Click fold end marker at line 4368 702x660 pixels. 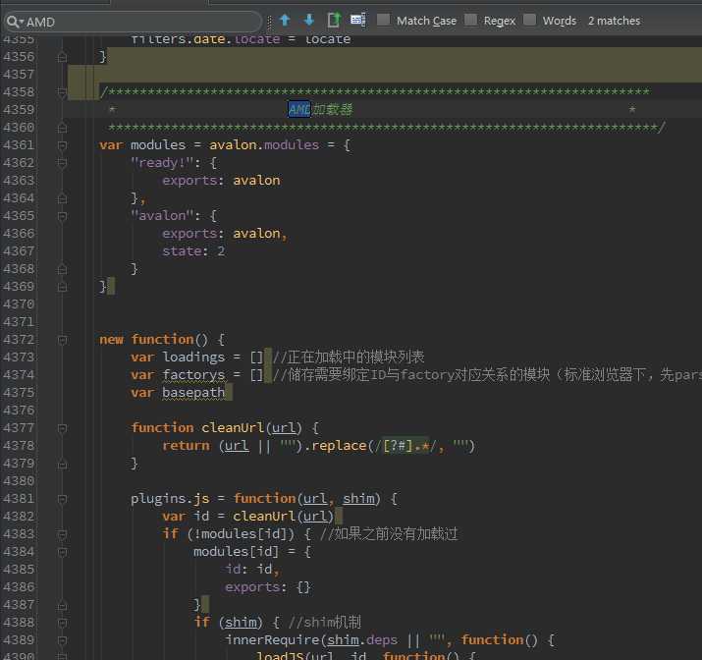(62, 269)
